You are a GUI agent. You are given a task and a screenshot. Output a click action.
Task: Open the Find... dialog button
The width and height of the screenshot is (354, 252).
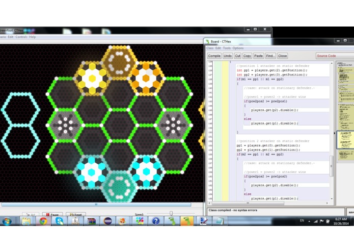click(270, 56)
